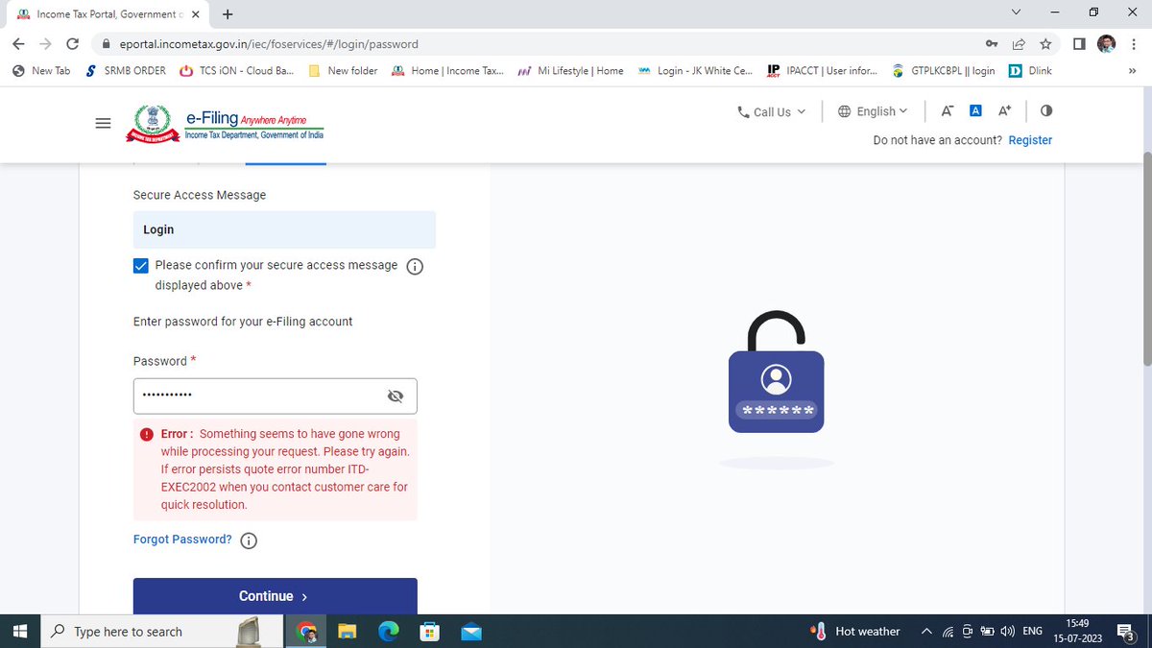Image resolution: width=1152 pixels, height=648 pixels.
Task: Open the Mail app from the taskbar
Action: point(471,632)
